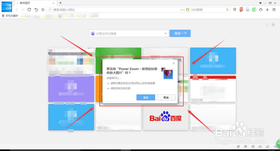
Task: Open the downloads arrow icon
Action: coord(267,10)
